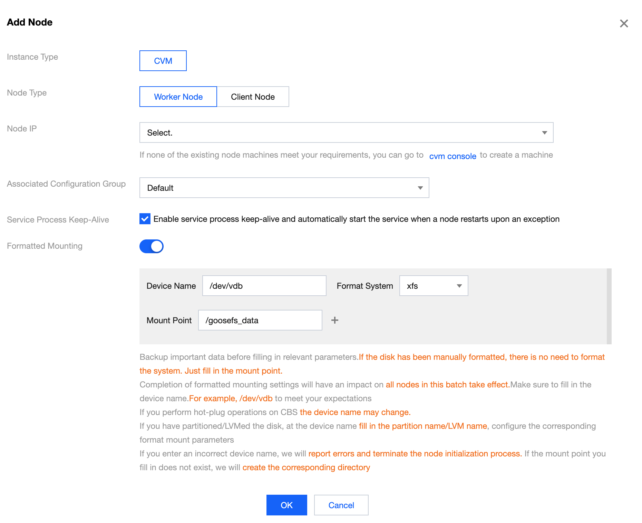Select CVM instance type
This screenshot has height=523, width=642.
(163, 61)
